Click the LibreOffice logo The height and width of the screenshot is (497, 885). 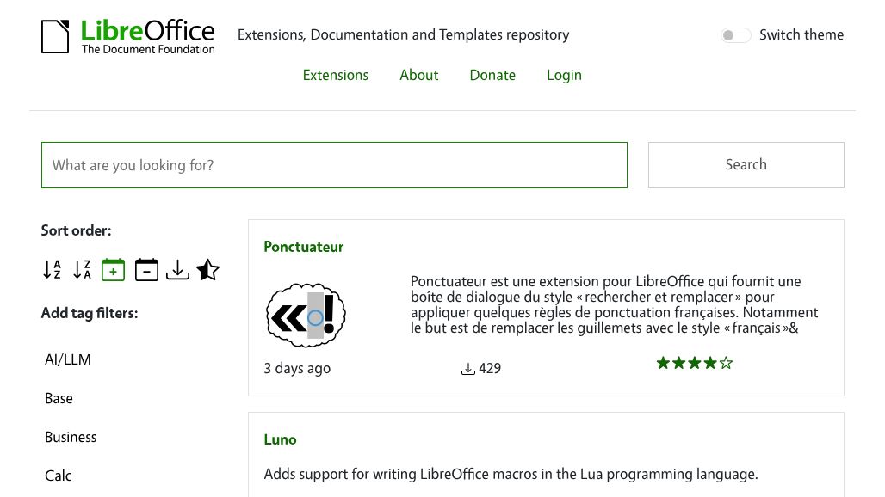(x=128, y=36)
